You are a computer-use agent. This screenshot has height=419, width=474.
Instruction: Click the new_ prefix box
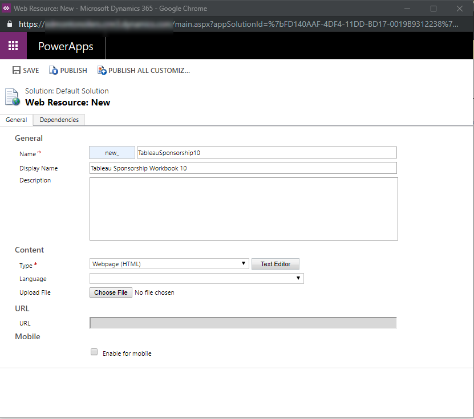[112, 153]
